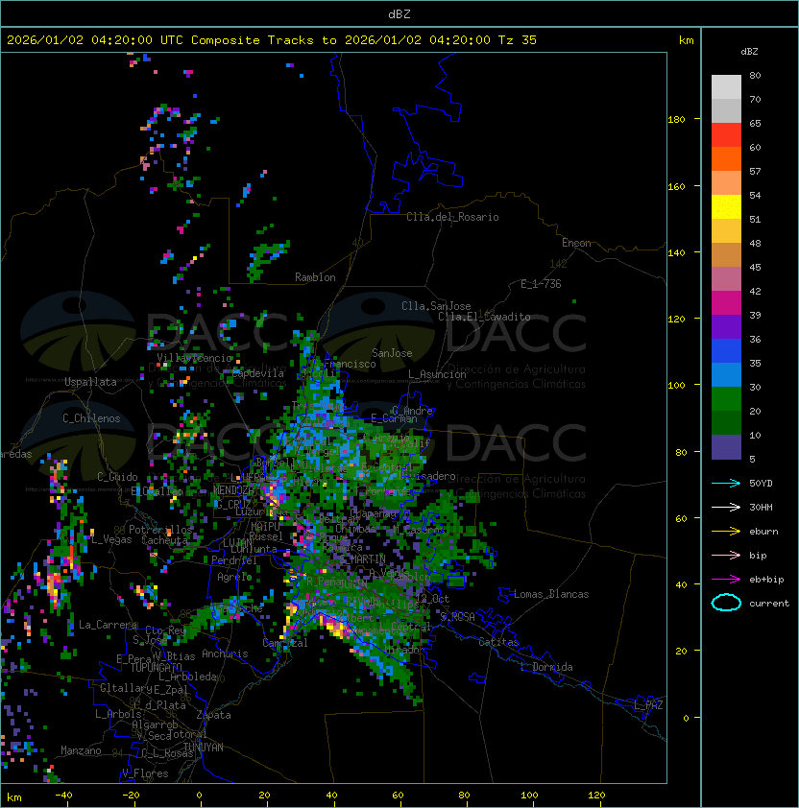This screenshot has width=799, height=808.
Task: Click the cyan 50YD arrow in legend
Action: coord(726,483)
